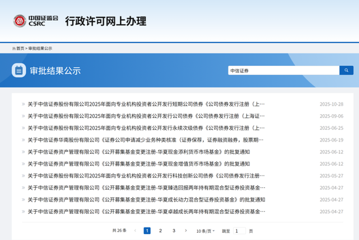Click the CSRC logo emblem
This screenshot has width=359, height=240.
pos(20,21)
